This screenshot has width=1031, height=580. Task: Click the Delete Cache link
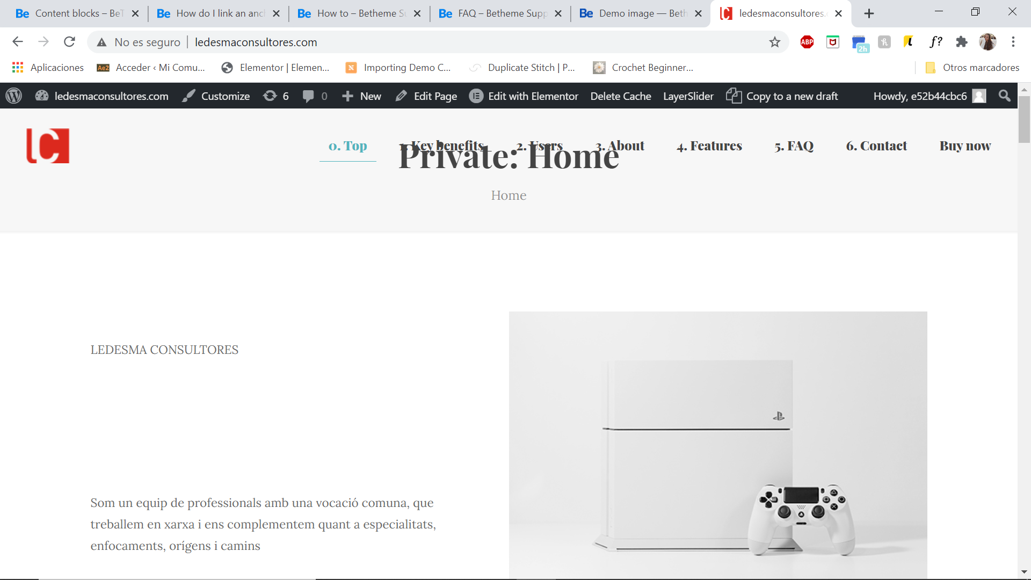621,96
